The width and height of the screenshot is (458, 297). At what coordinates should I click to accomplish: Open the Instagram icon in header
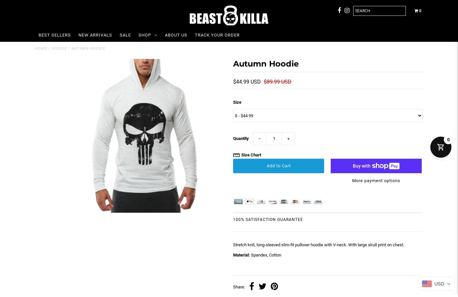[x=347, y=11]
